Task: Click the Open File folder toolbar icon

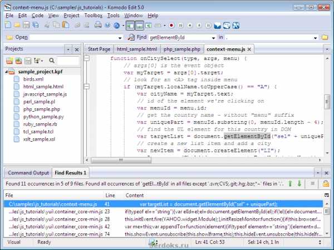Action: point(17,26)
